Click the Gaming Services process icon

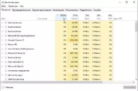point(6,23)
